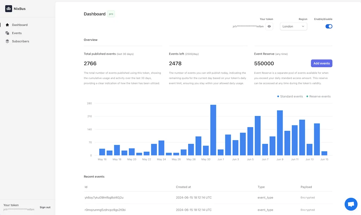
Task: Open the Subscribers section icon
Action: (7, 41)
